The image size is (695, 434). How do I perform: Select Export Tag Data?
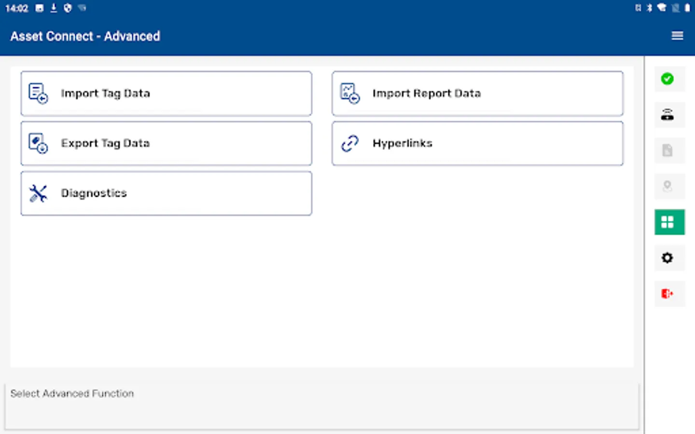(x=166, y=143)
